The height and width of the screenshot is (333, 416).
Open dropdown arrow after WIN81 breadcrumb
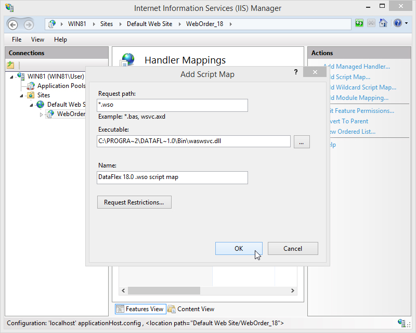tap(94, 24)
